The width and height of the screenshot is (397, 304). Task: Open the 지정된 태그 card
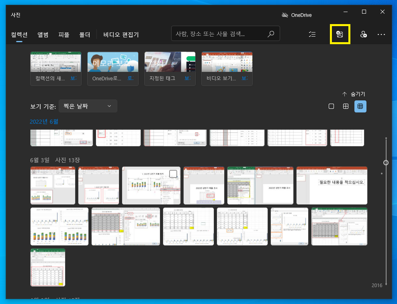(170, 69)
